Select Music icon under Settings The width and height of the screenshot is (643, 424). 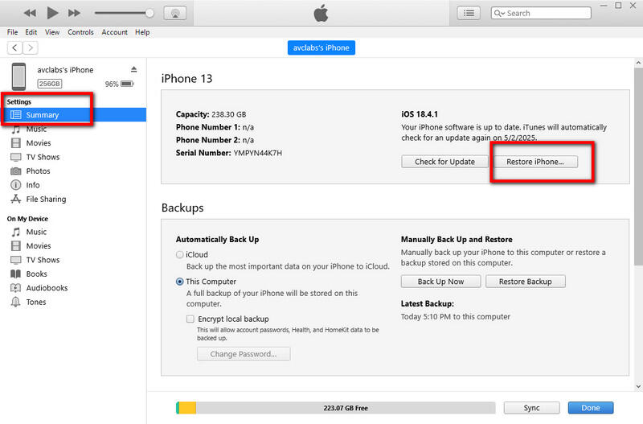15,130
